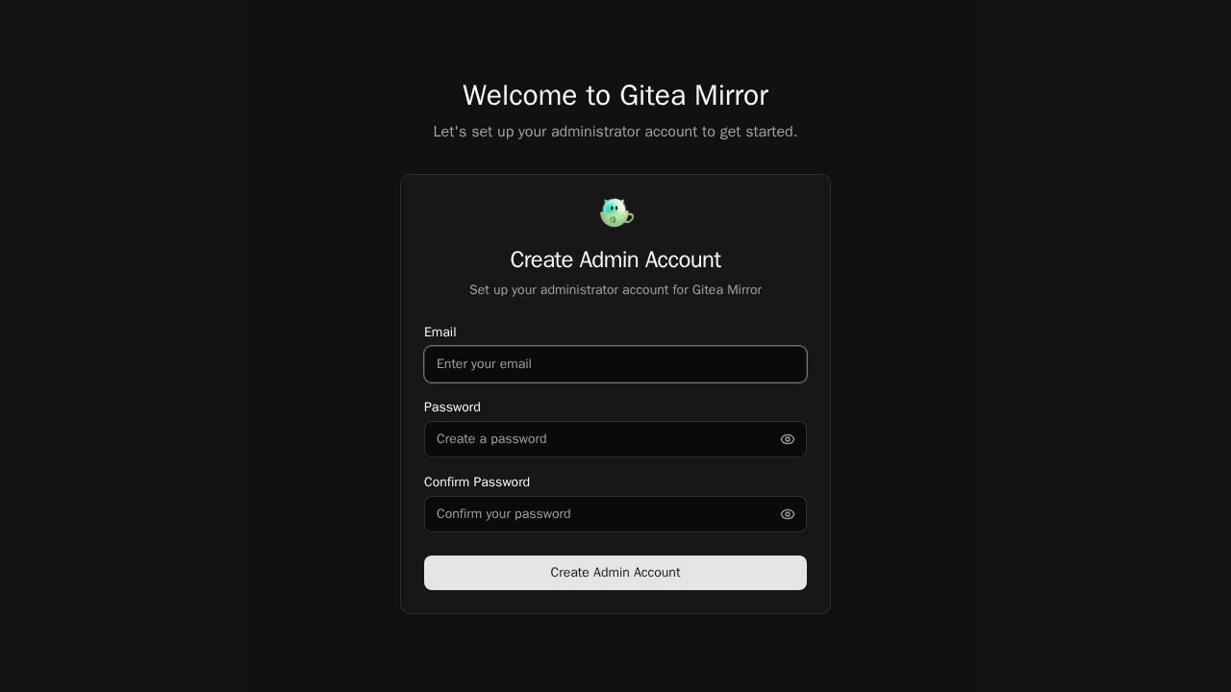Viewport: 1231px width, 692px height.
Task: Click the Email field label
Action: pyautogui.click(x=440, y=333)
